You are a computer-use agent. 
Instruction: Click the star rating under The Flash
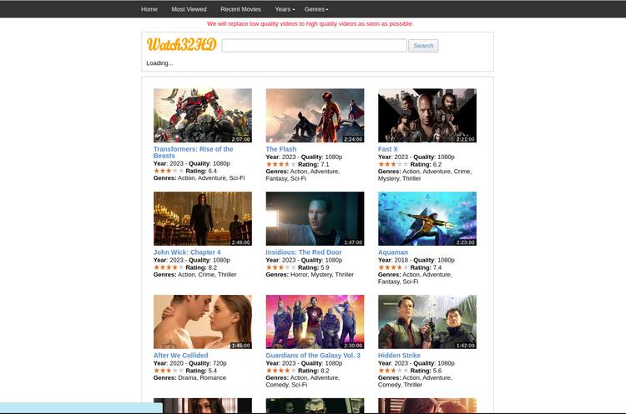281,164
